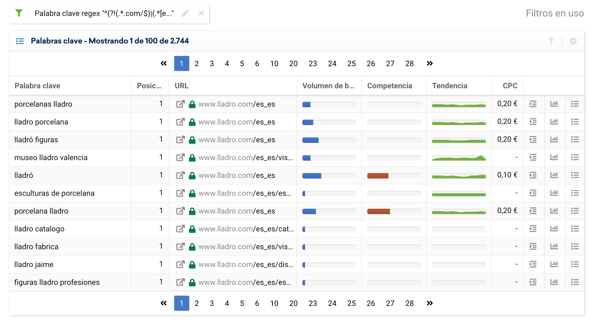Viewport: 595px width, 324px height.
Task: Show bar chart history for lladro catalogo
Action: [554, 229]
